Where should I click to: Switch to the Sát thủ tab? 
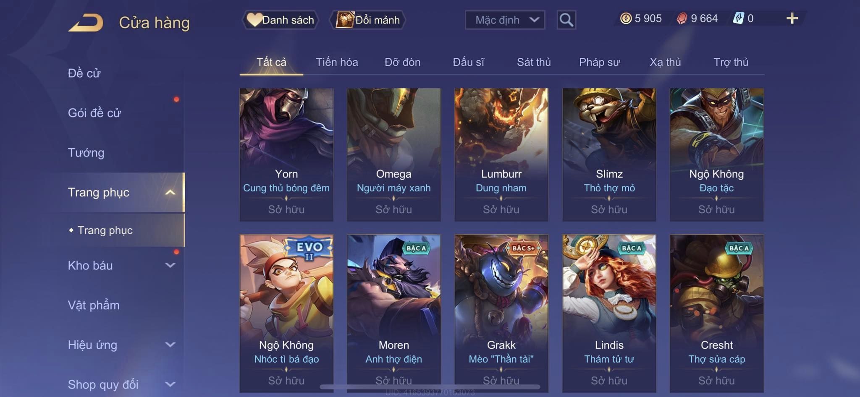(534, 62)
